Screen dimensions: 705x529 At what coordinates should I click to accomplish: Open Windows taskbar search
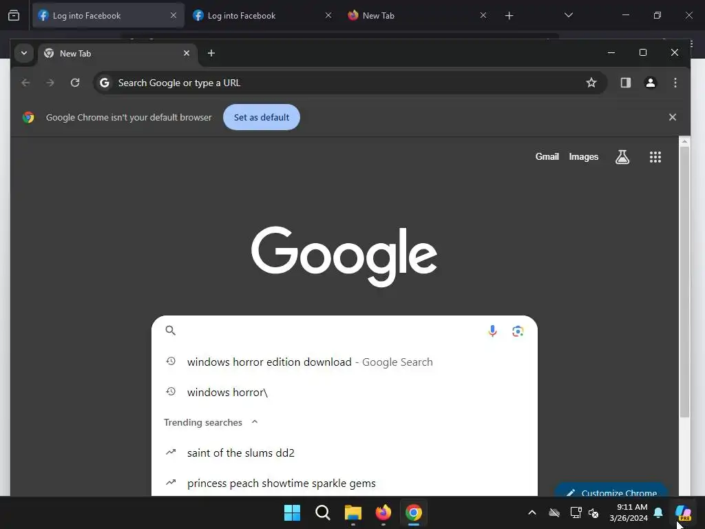click(x=323, y=512)
